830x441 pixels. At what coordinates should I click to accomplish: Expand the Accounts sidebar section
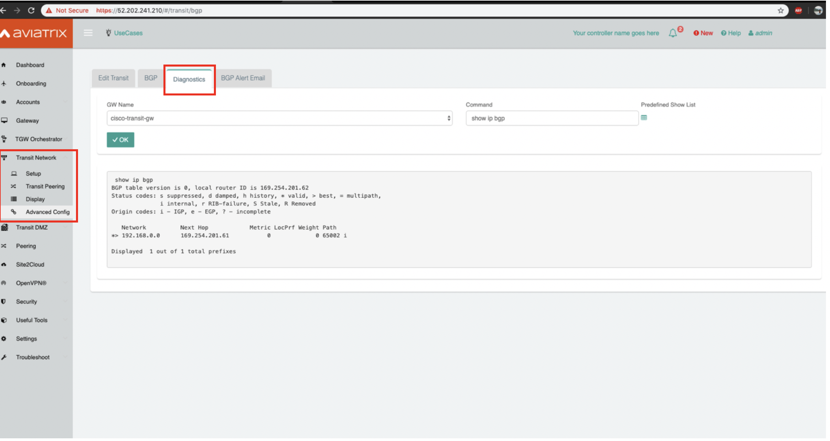[x=28, y=102]
